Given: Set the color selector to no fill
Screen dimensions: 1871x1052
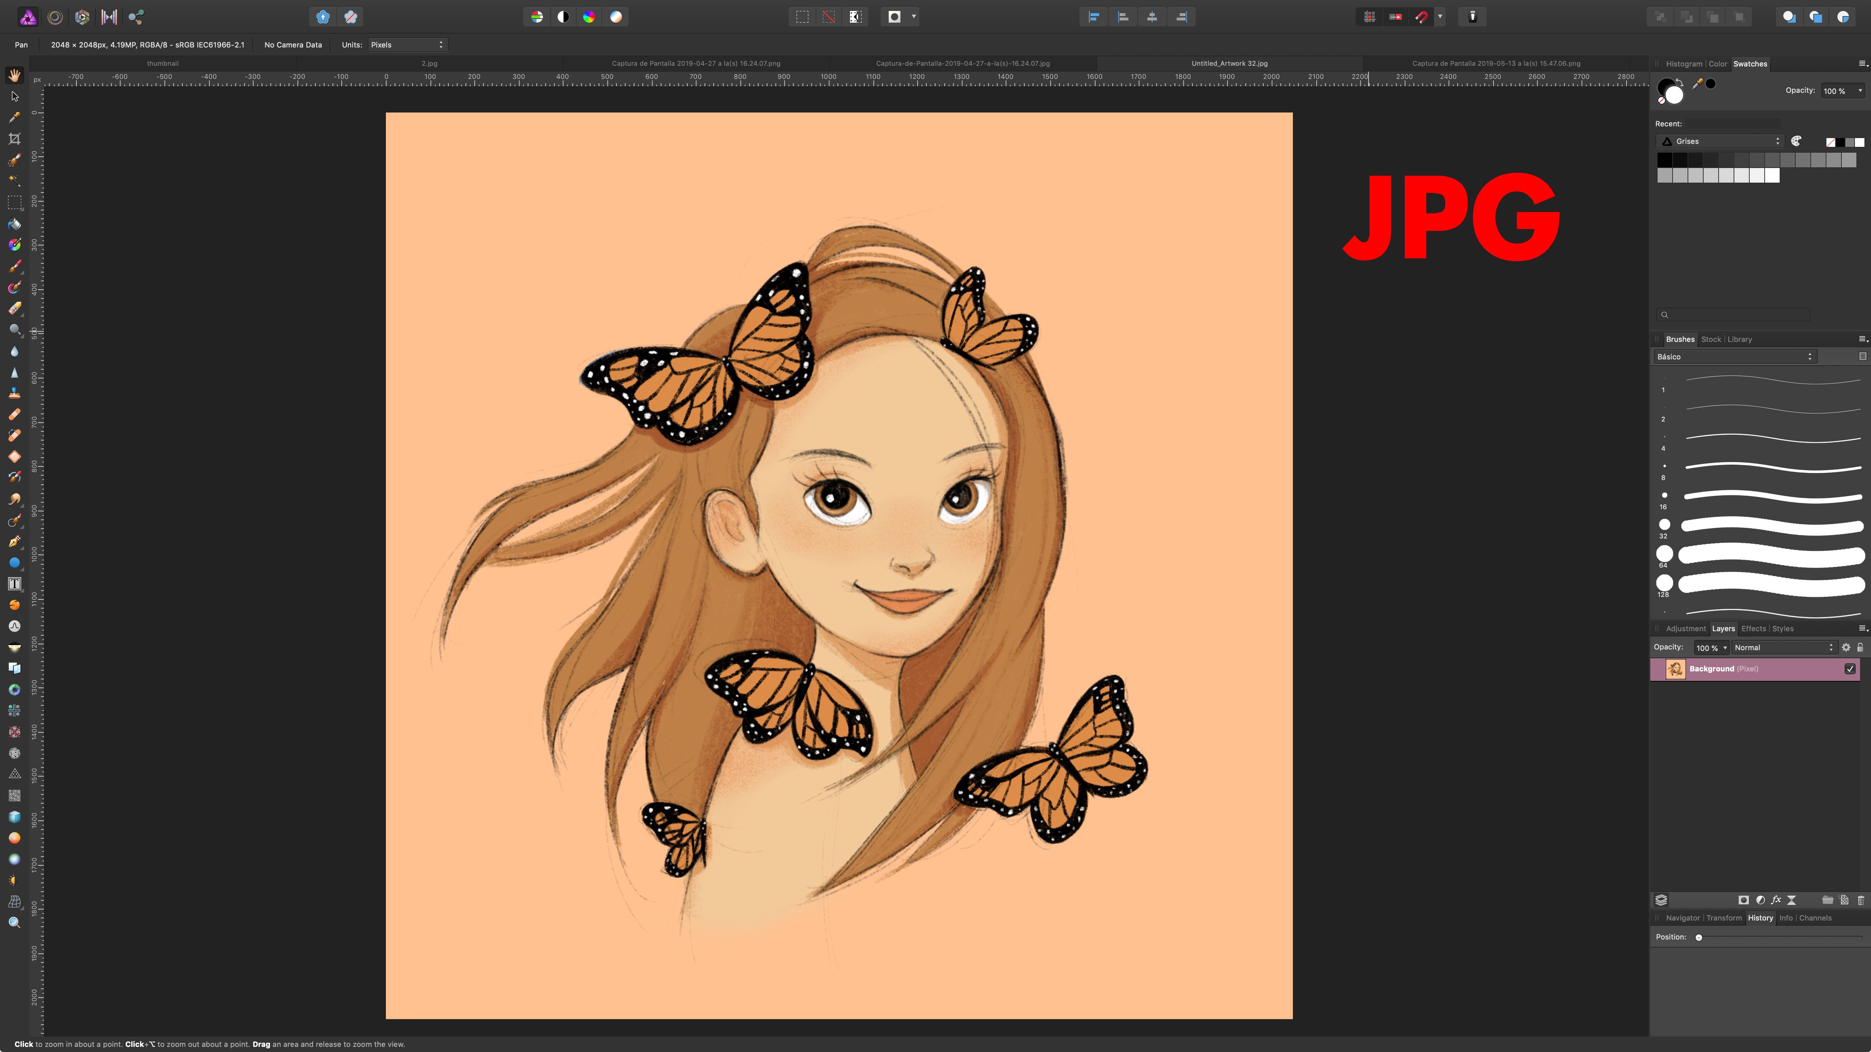Looking at the screenshot, I should (x=1661, y=101).
